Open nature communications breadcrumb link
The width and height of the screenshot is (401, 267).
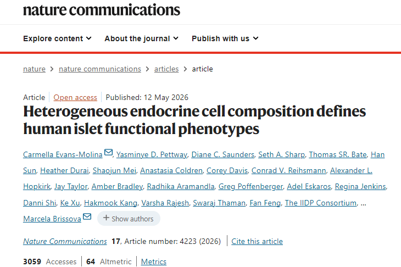[x=100, y=69]
